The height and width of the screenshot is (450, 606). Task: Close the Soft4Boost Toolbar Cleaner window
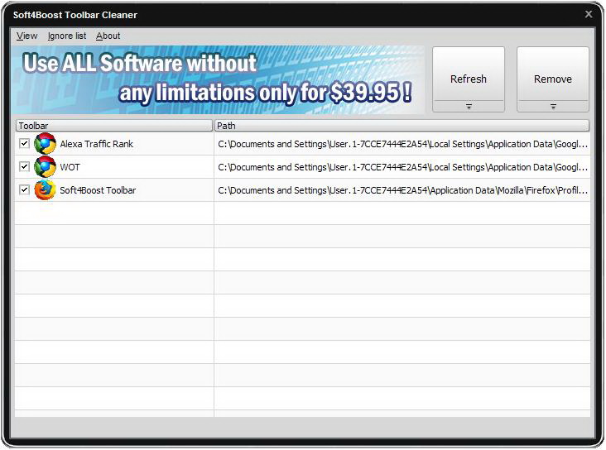589,14
